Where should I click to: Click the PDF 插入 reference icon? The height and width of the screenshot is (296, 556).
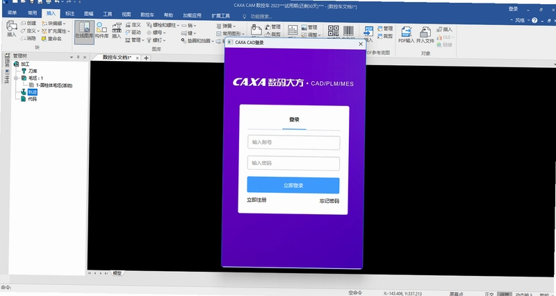[x=368, y=31]
